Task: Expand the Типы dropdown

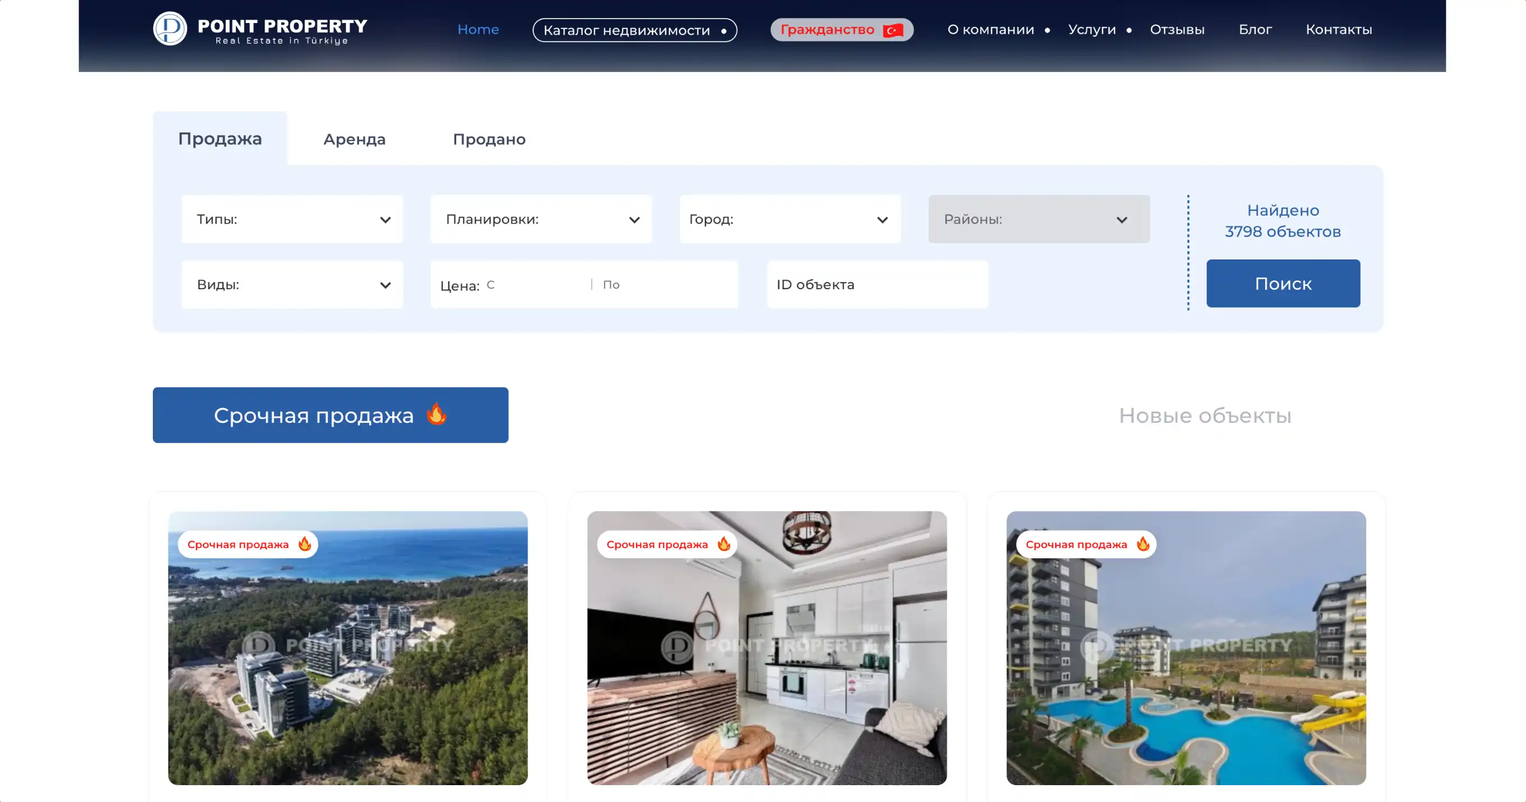Action: point(292,219)
